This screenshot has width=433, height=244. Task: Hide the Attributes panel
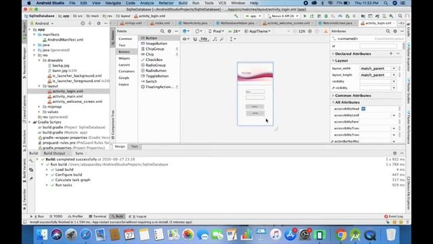pos(402,31)
